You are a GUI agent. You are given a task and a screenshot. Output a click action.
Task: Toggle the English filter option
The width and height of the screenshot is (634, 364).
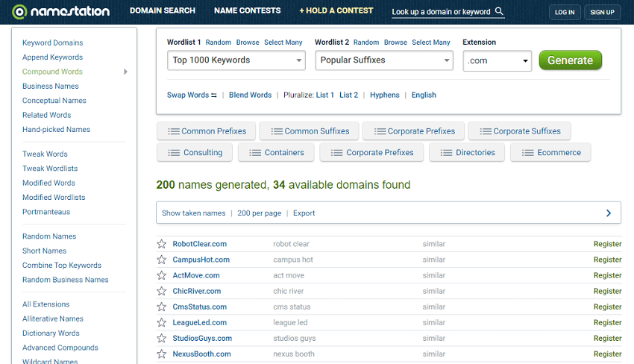click(424, 95)
